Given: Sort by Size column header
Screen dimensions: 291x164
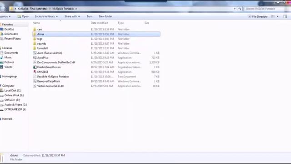Looking at the screenshot, I should [147, 23].
